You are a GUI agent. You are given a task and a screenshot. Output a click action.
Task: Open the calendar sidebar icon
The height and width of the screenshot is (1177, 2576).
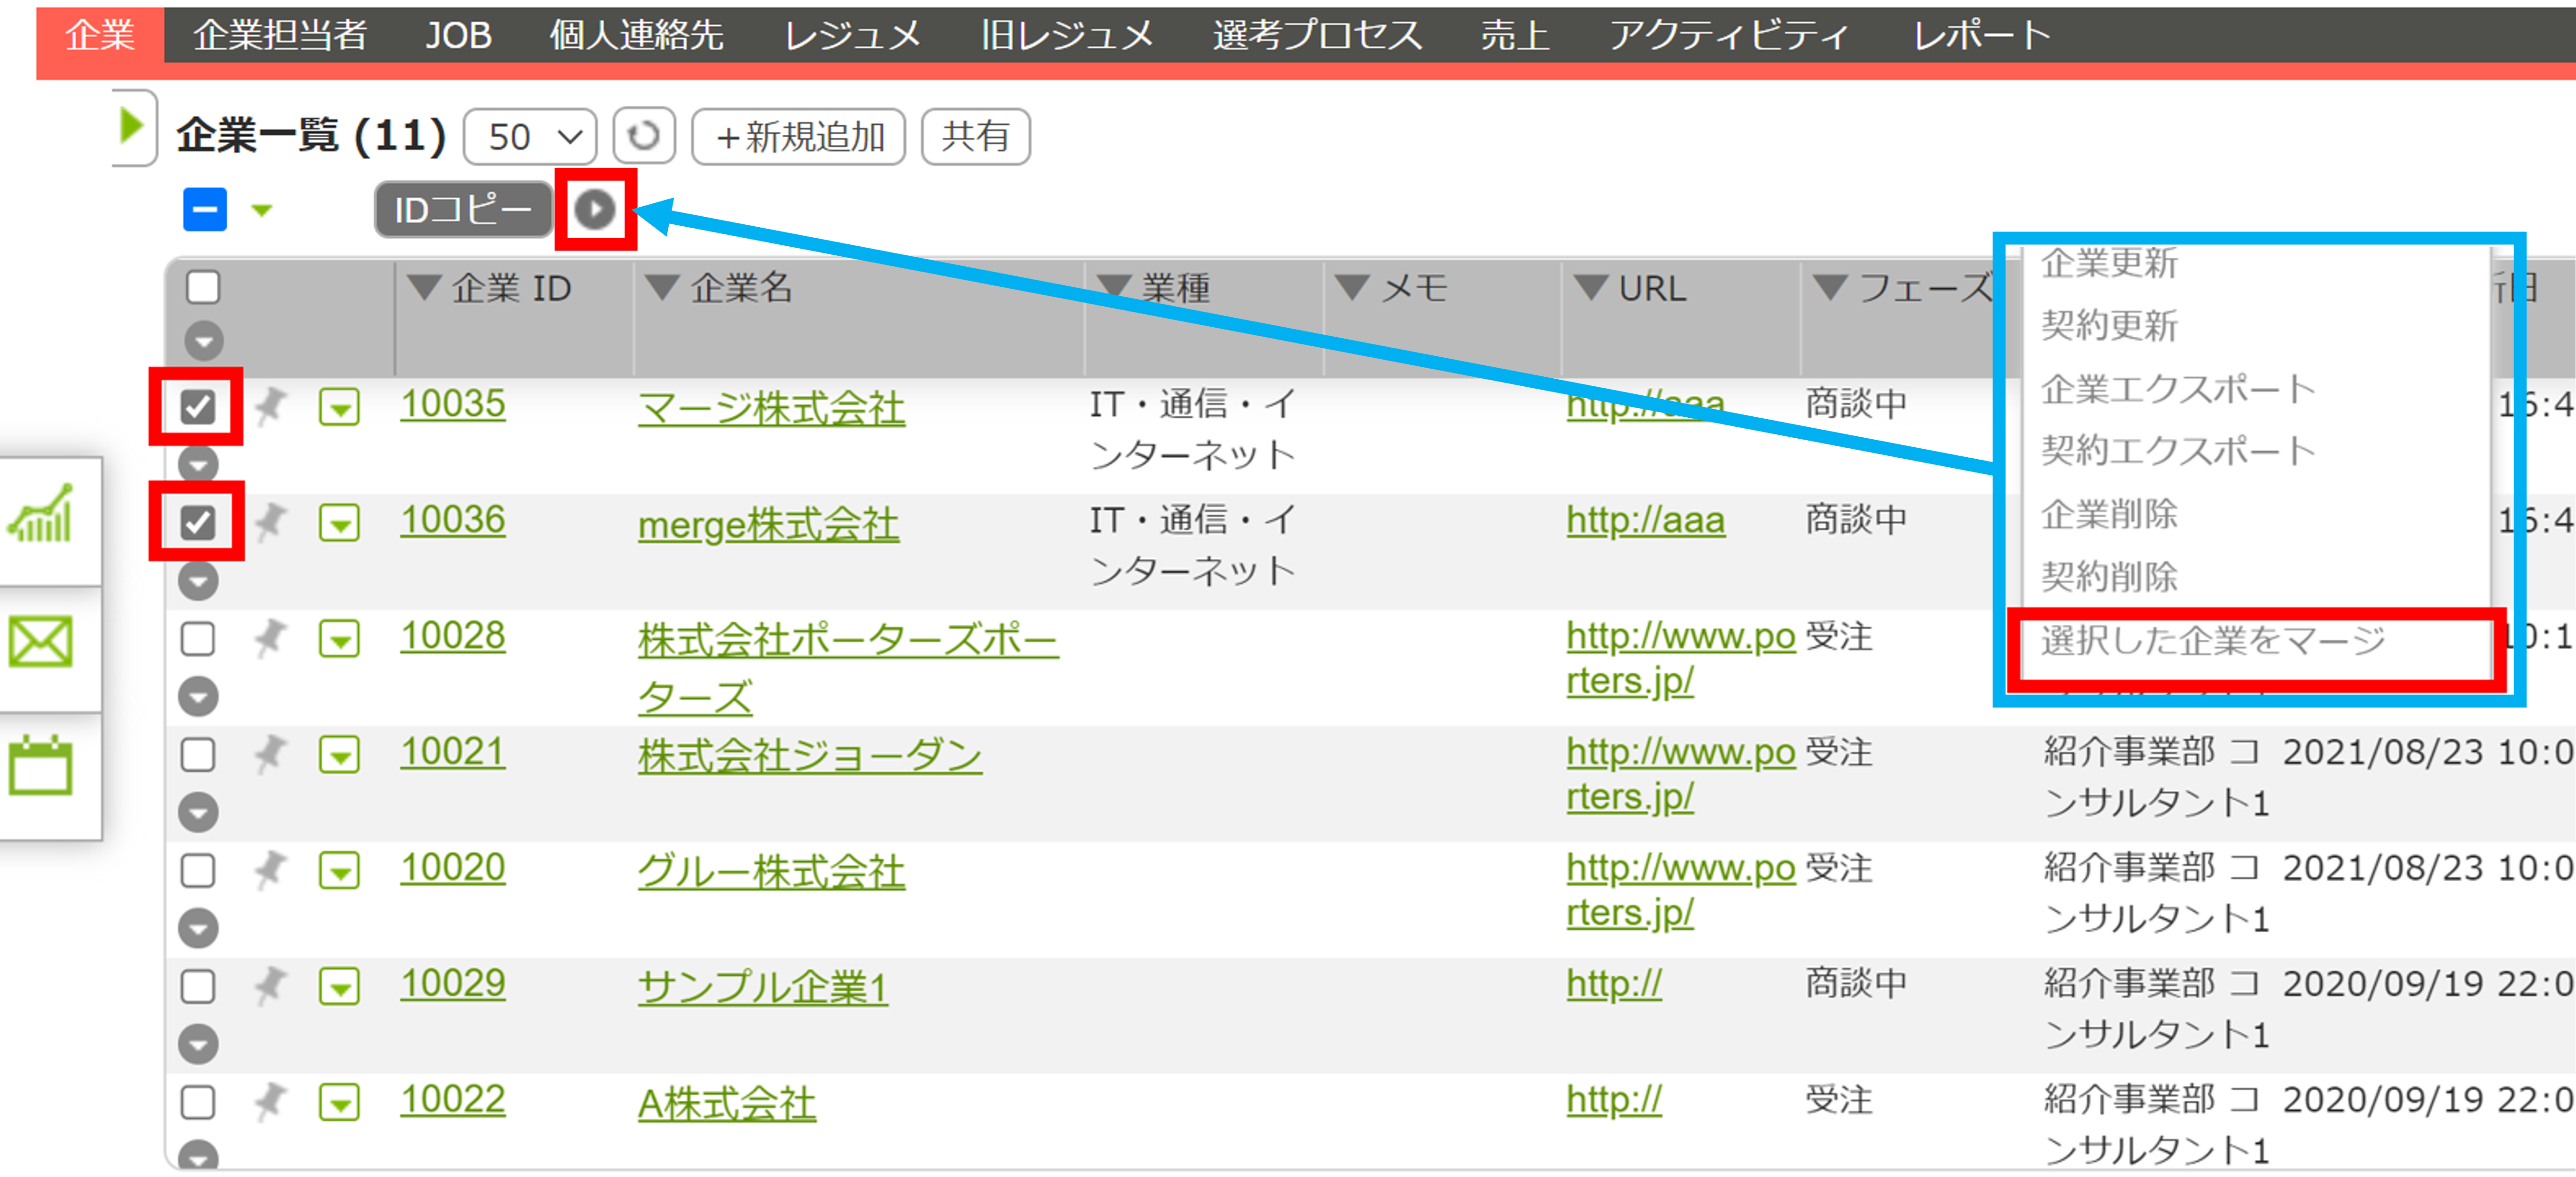pyautogui.click(x=41, y=767)
